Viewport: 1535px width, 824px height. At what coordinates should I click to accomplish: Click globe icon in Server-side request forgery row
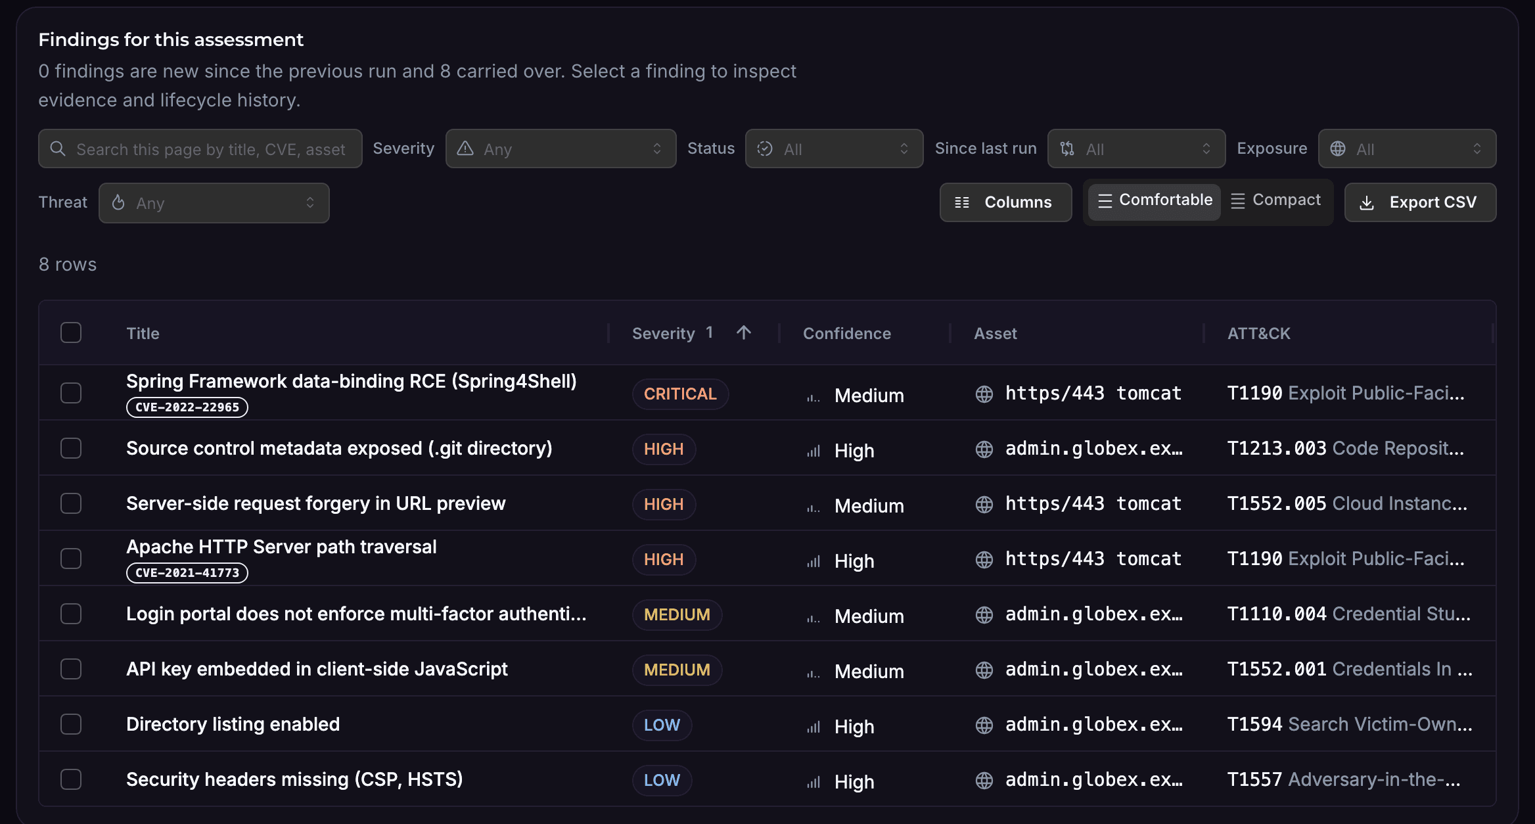tap(984, 504)
